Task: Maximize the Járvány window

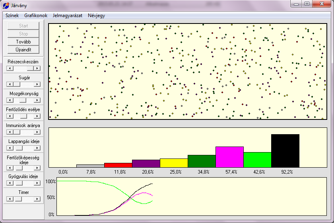Action: pos(307,4)
